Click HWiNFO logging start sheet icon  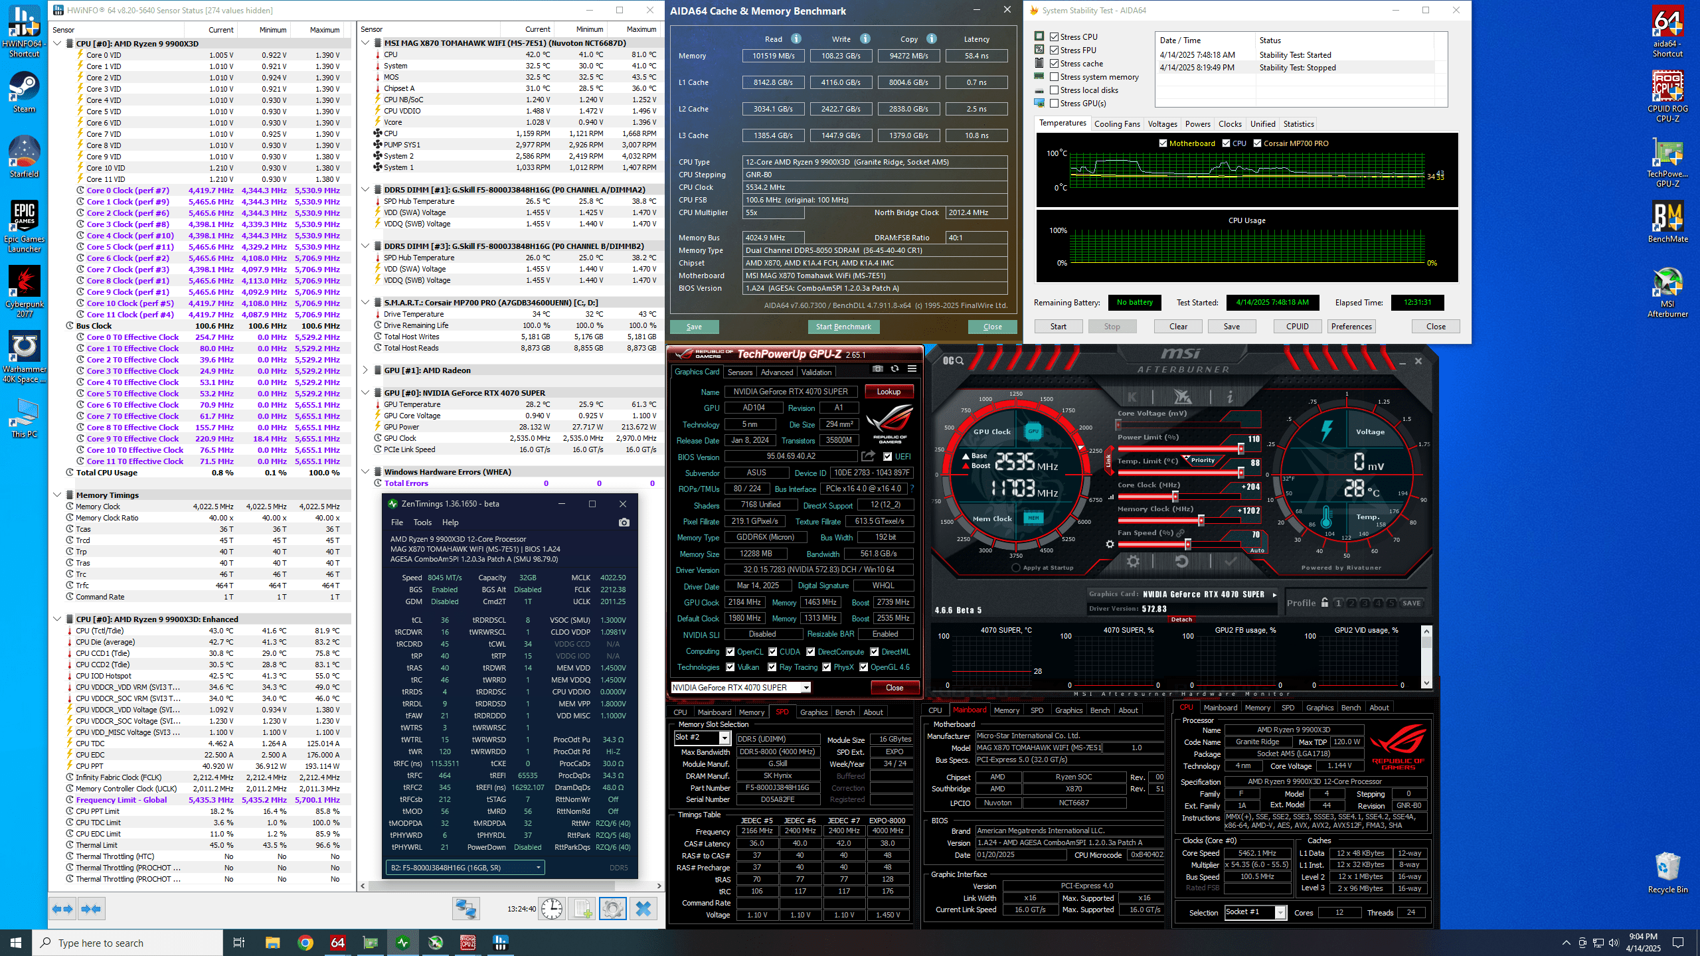tap(583, 909)
